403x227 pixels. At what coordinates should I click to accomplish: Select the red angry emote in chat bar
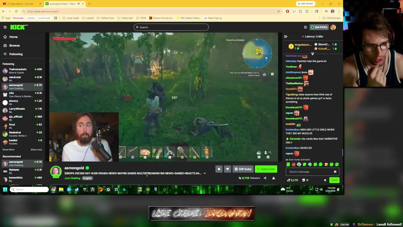pos(293,164)
